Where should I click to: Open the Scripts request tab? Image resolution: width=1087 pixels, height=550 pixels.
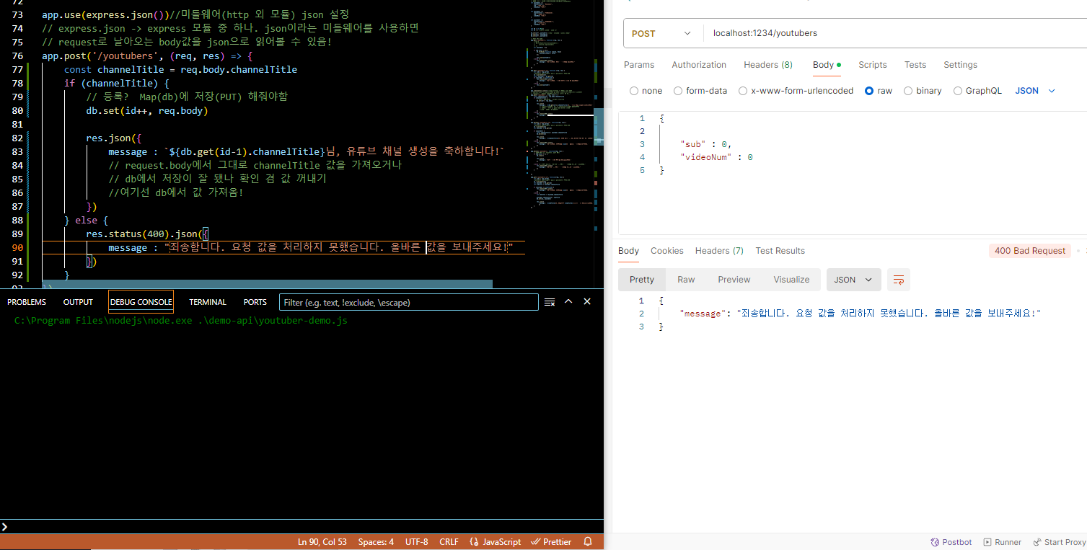click(x=872, y=65)
